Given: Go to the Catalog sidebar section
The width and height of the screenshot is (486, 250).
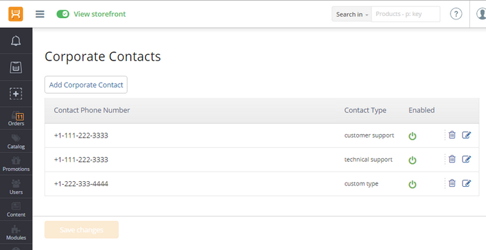Looking at the screenshot, I should pyautogui.click(x=16, y=142).
